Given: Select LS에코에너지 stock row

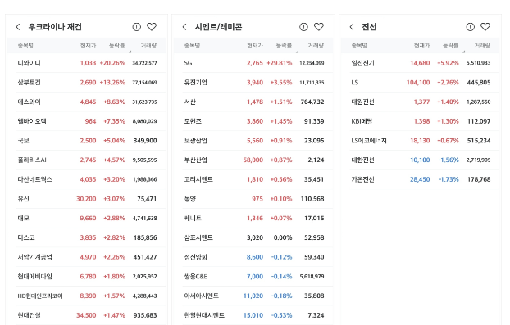Looking at the screenshot, I should (x=421, y=141).
